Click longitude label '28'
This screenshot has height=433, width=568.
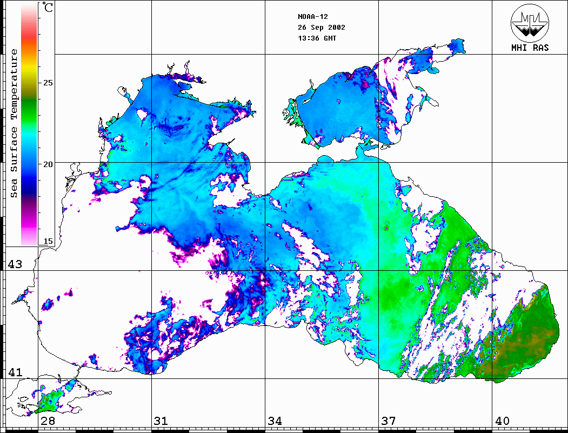coord(48,421)
